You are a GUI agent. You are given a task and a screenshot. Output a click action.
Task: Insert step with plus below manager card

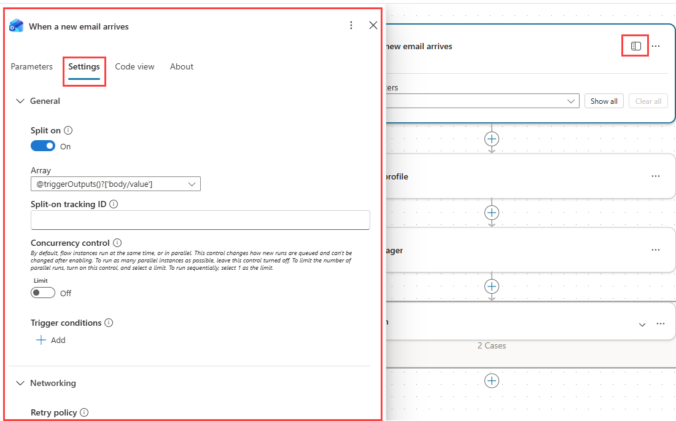tap(491, 286)
